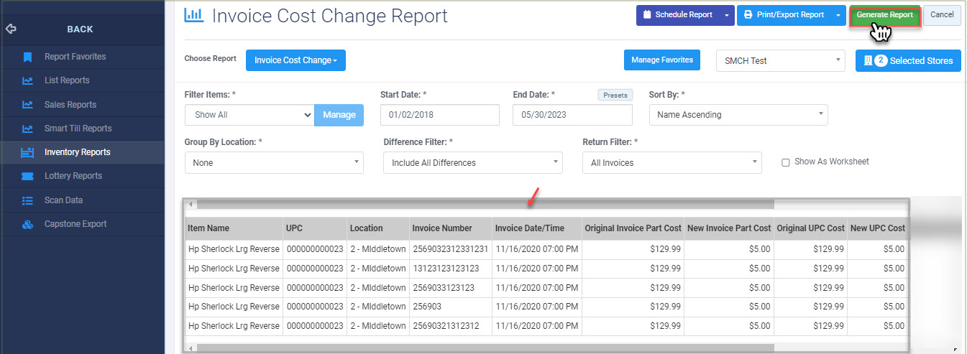Viewport: 967px width, 354px height.
Task: Click the Lottery Reports ticket icon
Action: 27,176
